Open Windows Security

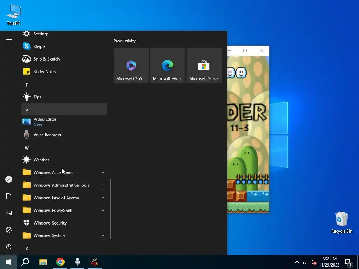64,223
